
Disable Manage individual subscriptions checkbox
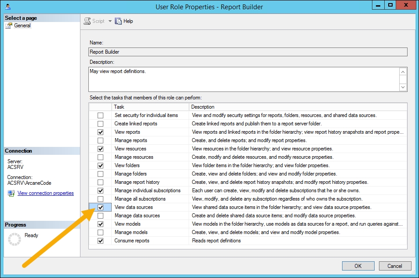[x=101, y=190]
